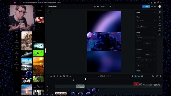Open the Audio tab in right sidebar
Screen dimensions: 171x96
click(x=160, y=24)
